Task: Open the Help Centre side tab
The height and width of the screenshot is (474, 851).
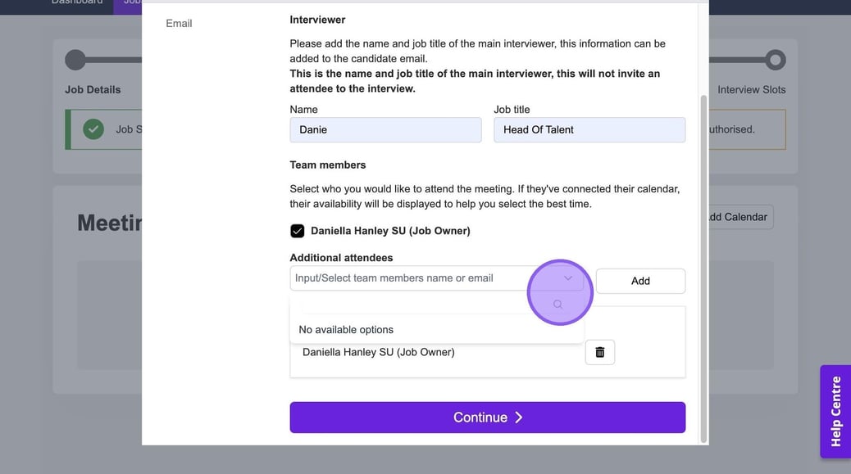Action: coord(835,411)
